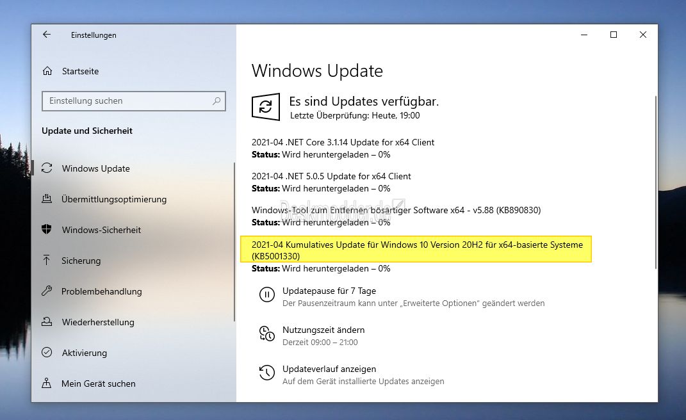
Task: Open Windows-Sicherheit page
Action: 101,230
